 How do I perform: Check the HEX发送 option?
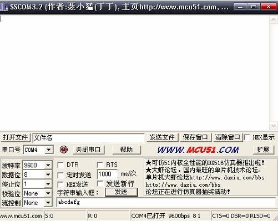[x=60, y=184]
